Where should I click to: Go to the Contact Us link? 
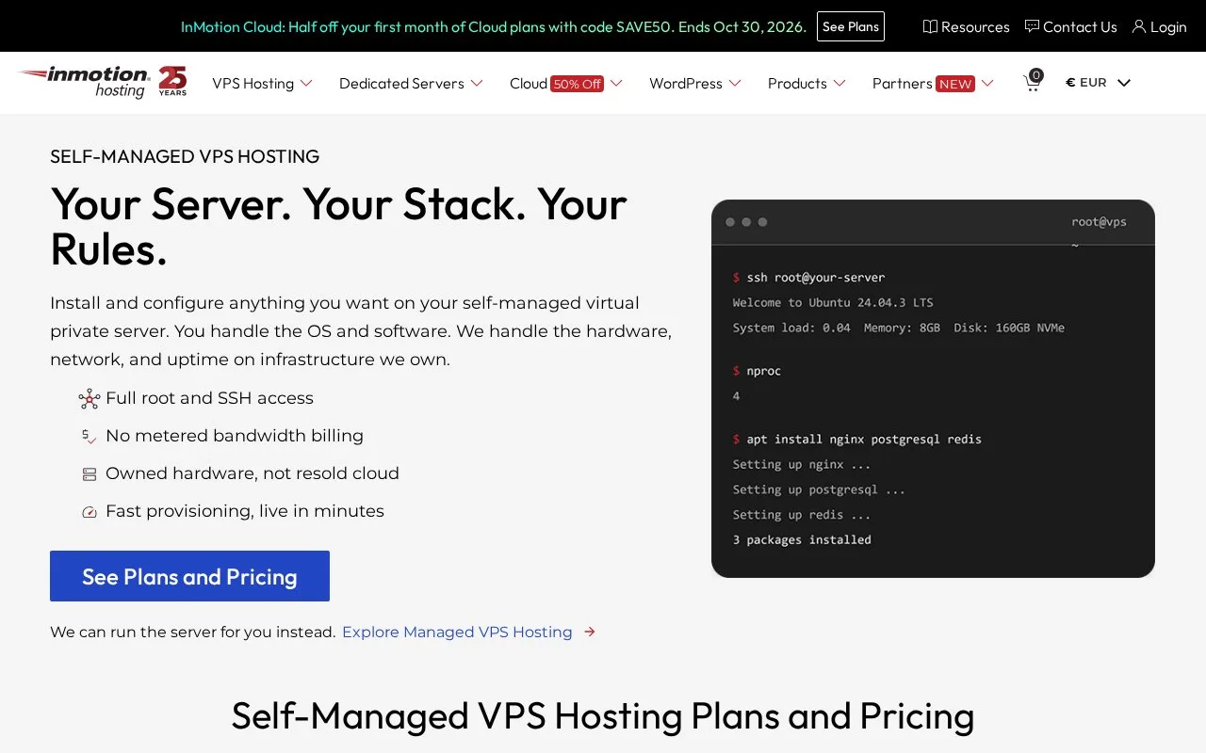click(1080, 27)
